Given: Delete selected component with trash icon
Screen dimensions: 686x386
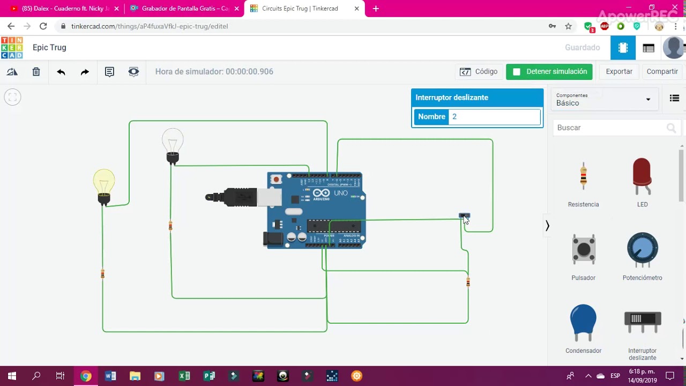Looking at the screenshot, I should tap(36, 72).
